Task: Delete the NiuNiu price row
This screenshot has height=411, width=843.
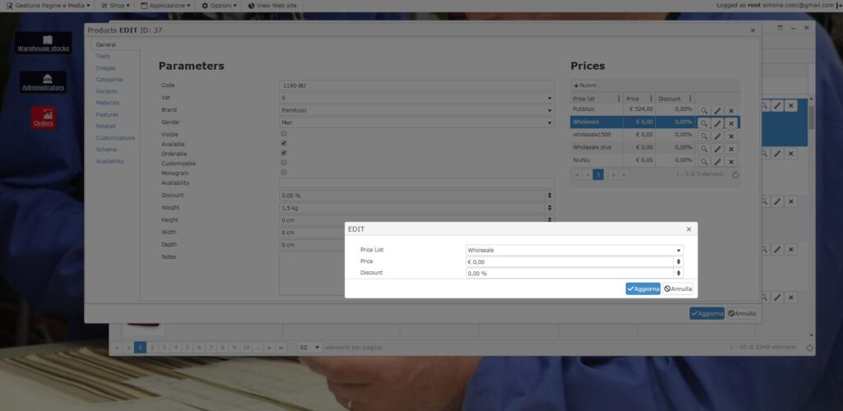Action: tap(730, 161)
